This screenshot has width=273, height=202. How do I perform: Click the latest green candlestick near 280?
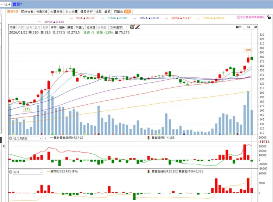252,58
